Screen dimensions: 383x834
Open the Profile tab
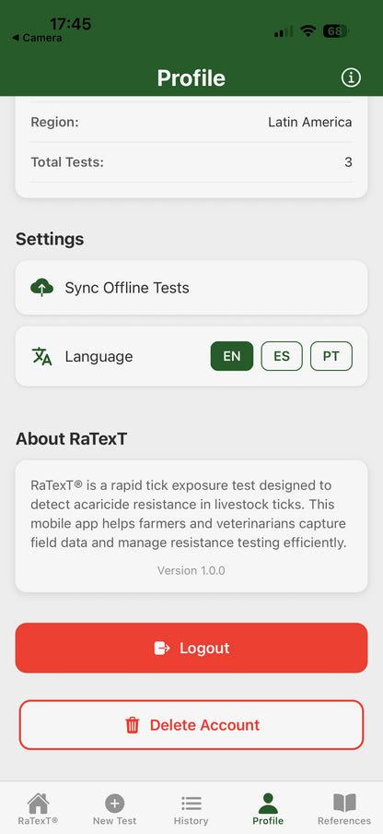(x=268, y=808)
